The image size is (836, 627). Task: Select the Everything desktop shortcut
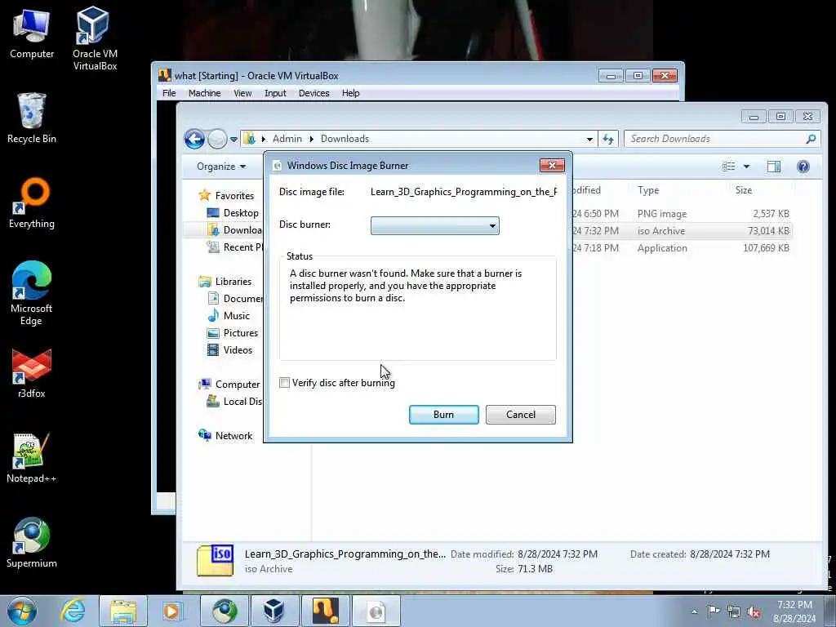coord(32,203)
